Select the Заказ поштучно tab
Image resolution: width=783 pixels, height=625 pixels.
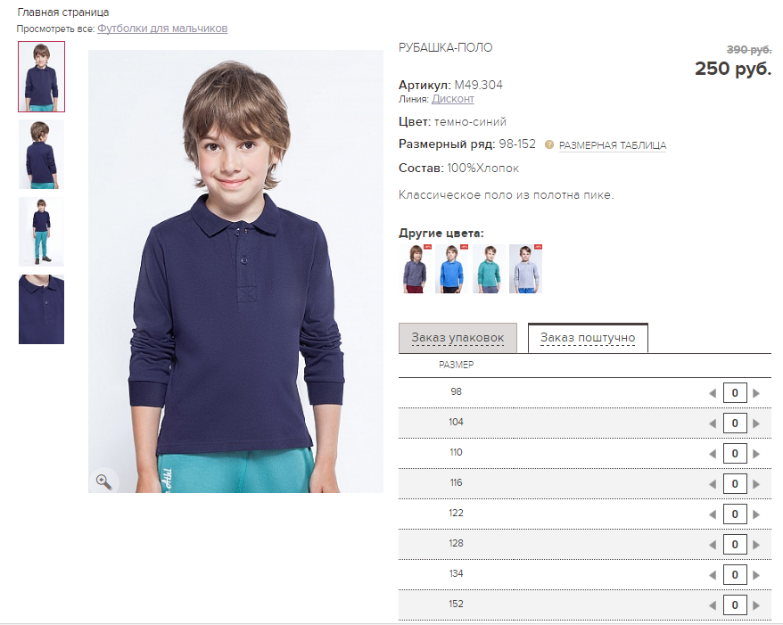pyautogui.click(x=588, y=338)
